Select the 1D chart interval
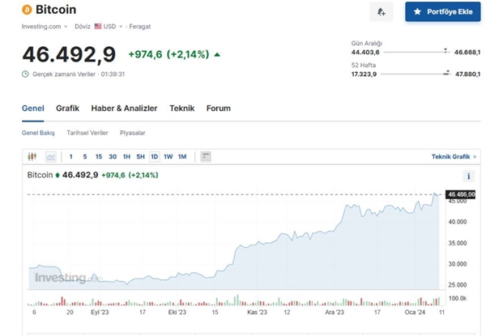 (155, 157)
